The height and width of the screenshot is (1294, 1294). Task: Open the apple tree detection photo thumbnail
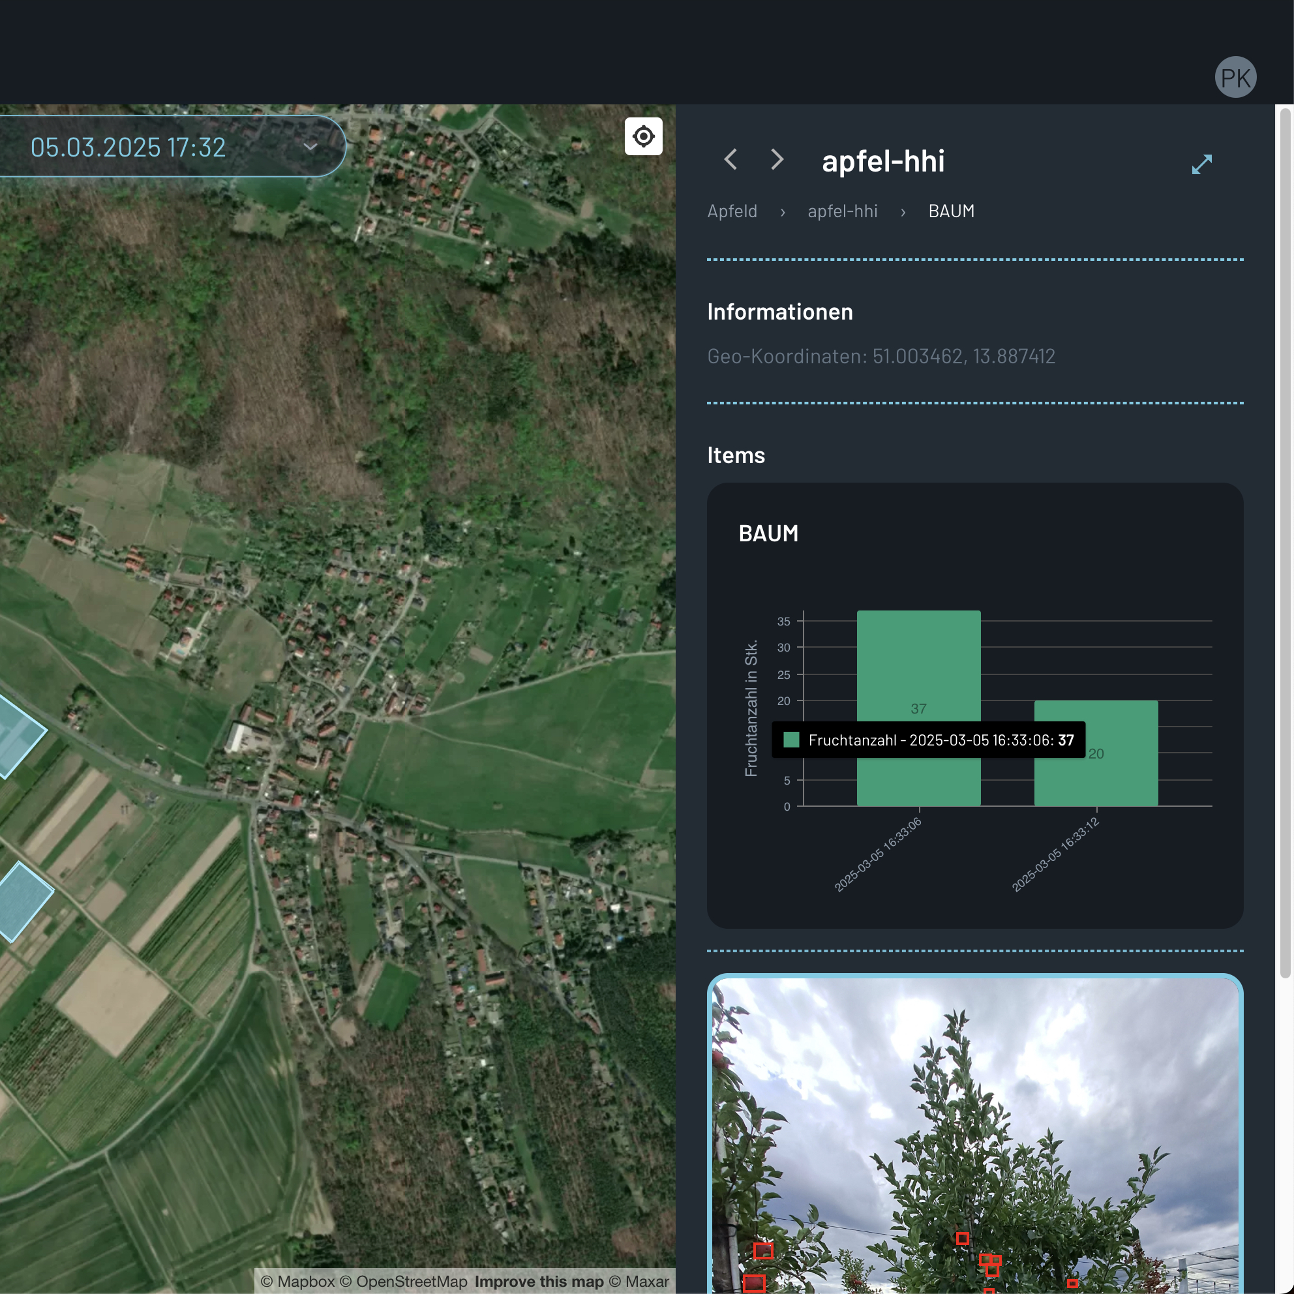pos(975,1135)
